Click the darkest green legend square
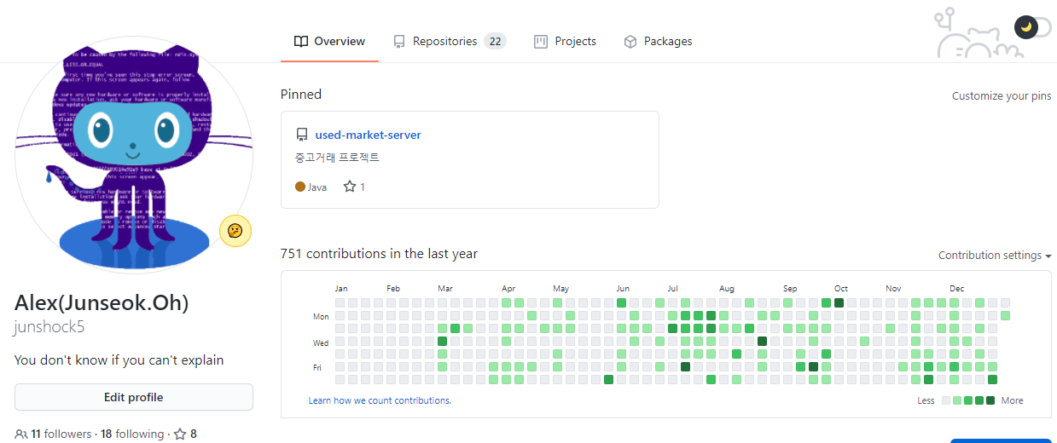Image resolution: width=1057 pixels, height=443 pixels. [990, 400]
